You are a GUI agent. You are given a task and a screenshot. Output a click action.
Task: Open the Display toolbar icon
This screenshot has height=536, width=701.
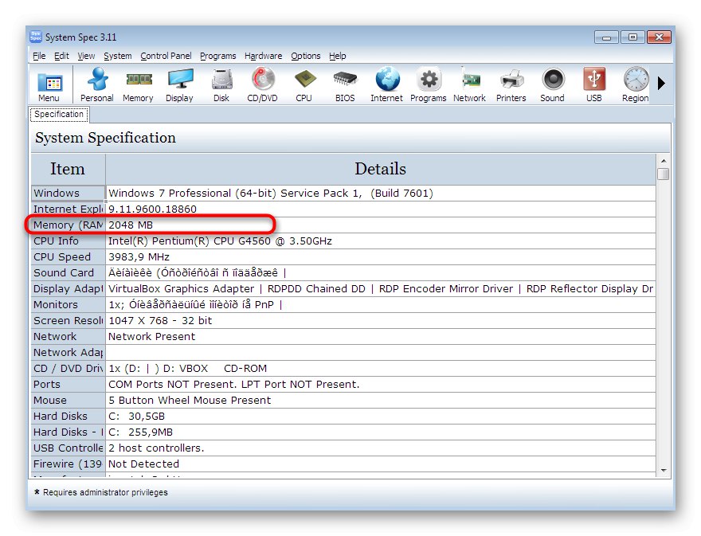180,85
